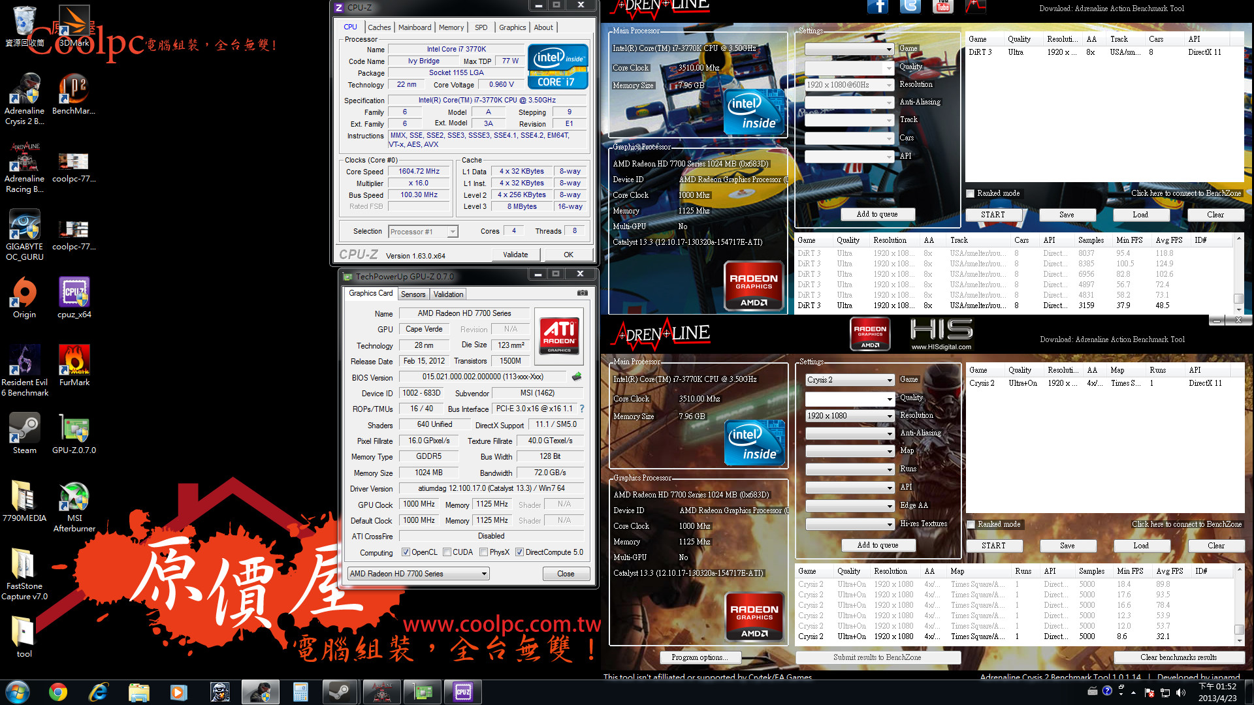The width and height of the screenshot is (1254, 705).
Task: Open Hi-res Textures dropdown
Action: click(x=850, y=524)
